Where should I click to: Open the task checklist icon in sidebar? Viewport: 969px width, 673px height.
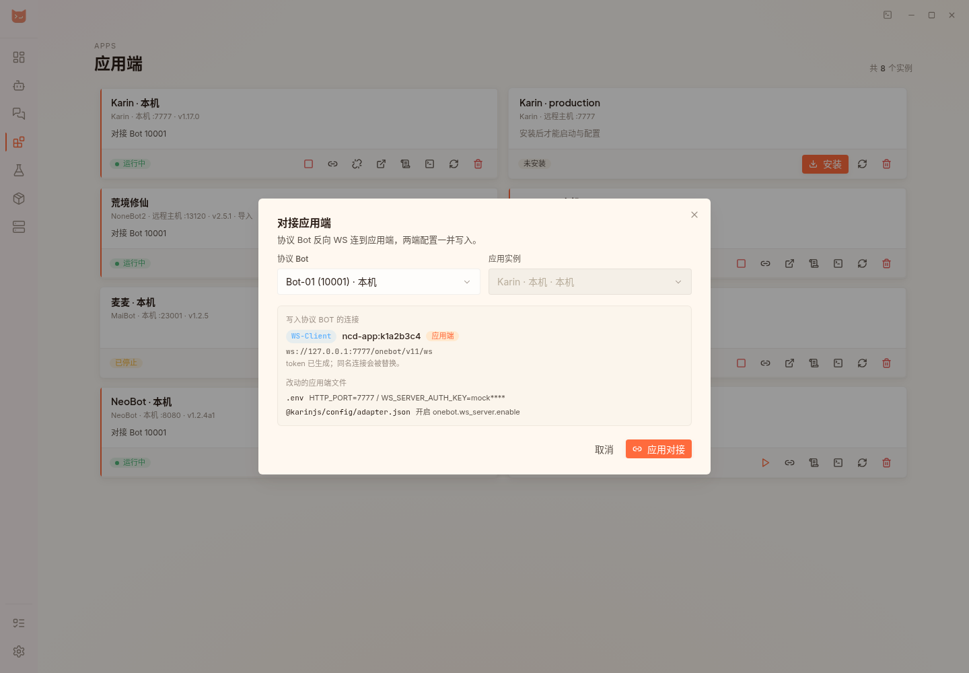point(19,623)
